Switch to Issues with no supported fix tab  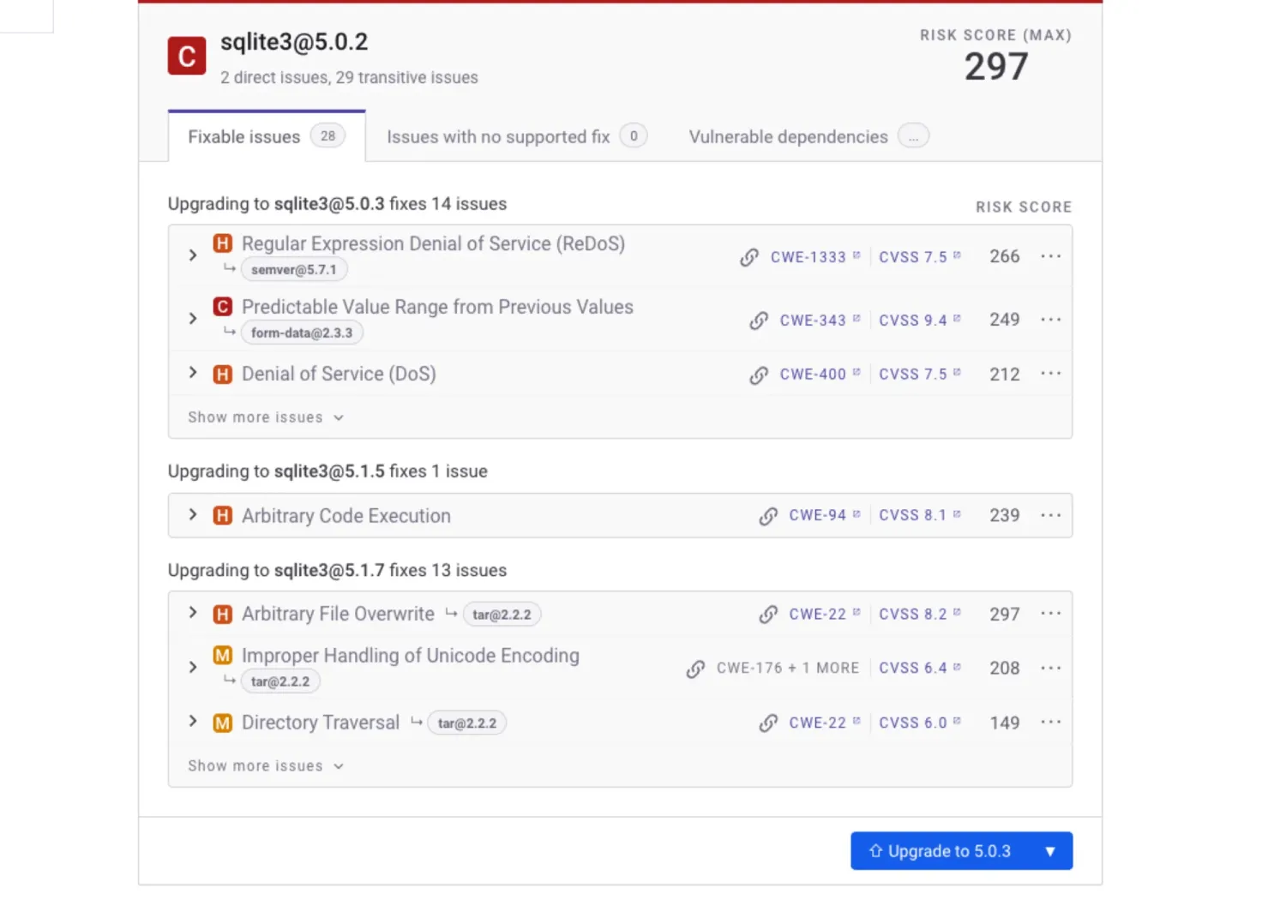pos(517,136)
